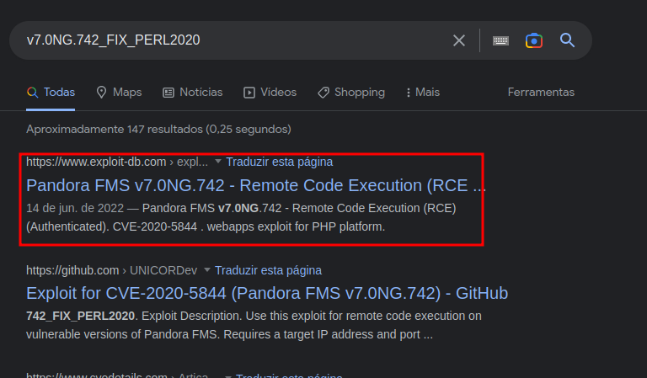
Task: Open the on-screen keyboard icon
Action: pos(500,40)
